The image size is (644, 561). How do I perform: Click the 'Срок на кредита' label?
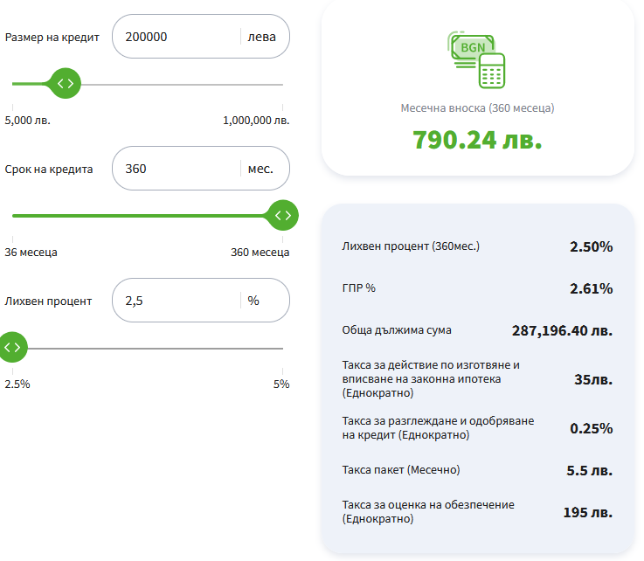(x=49, y=170)
